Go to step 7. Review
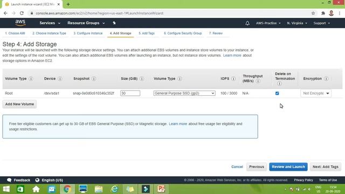Screen dimensions: 345x194 click(x=216, y=33)
